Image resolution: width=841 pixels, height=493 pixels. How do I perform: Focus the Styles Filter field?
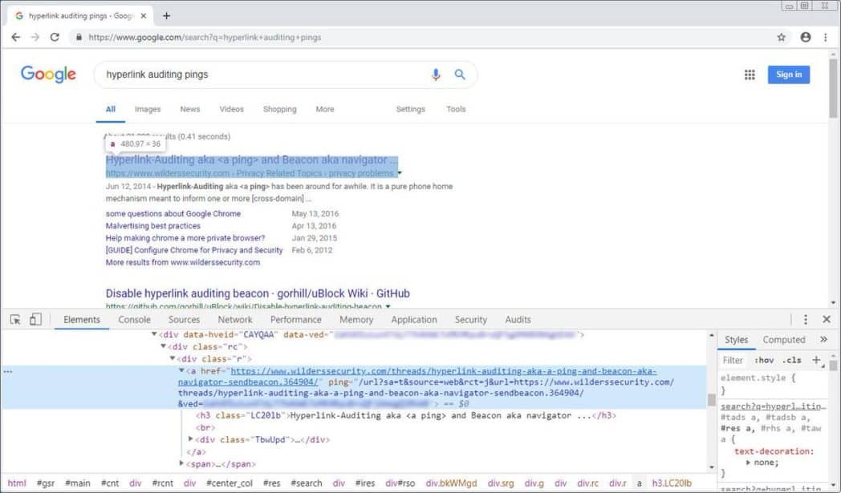click(733, 360)
